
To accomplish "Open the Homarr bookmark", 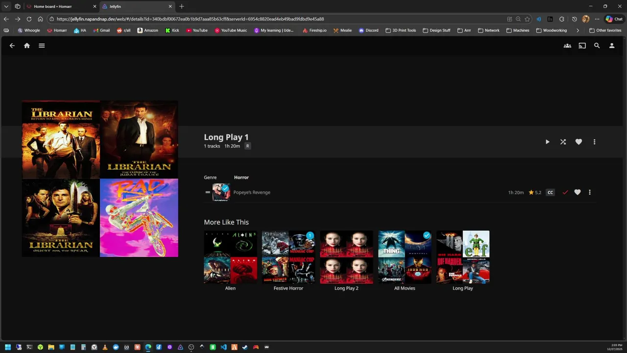I will [x=57, y=30].
